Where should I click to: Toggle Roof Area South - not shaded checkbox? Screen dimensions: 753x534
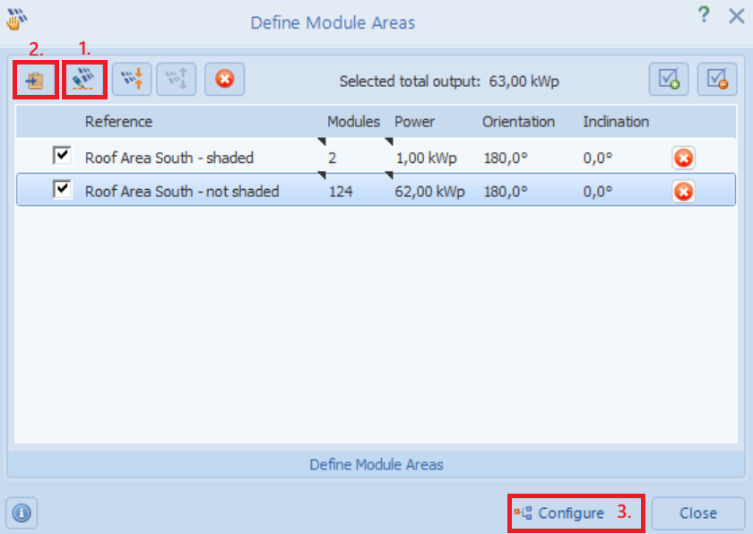(62, 190)
